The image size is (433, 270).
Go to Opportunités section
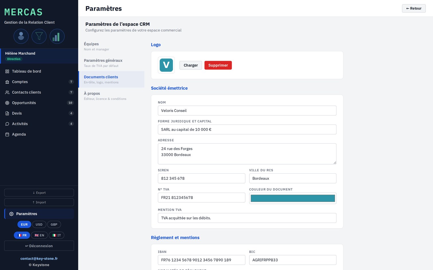pos(39,103)
